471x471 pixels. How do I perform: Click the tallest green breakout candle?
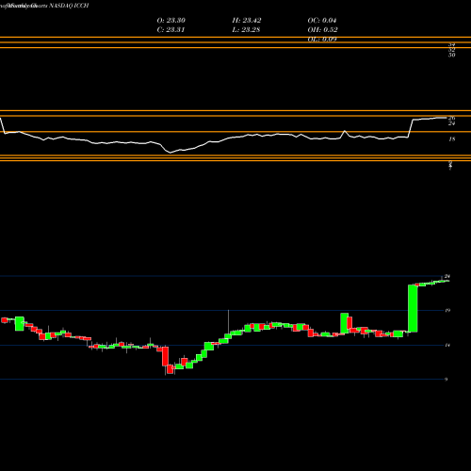tap(413, 308)
